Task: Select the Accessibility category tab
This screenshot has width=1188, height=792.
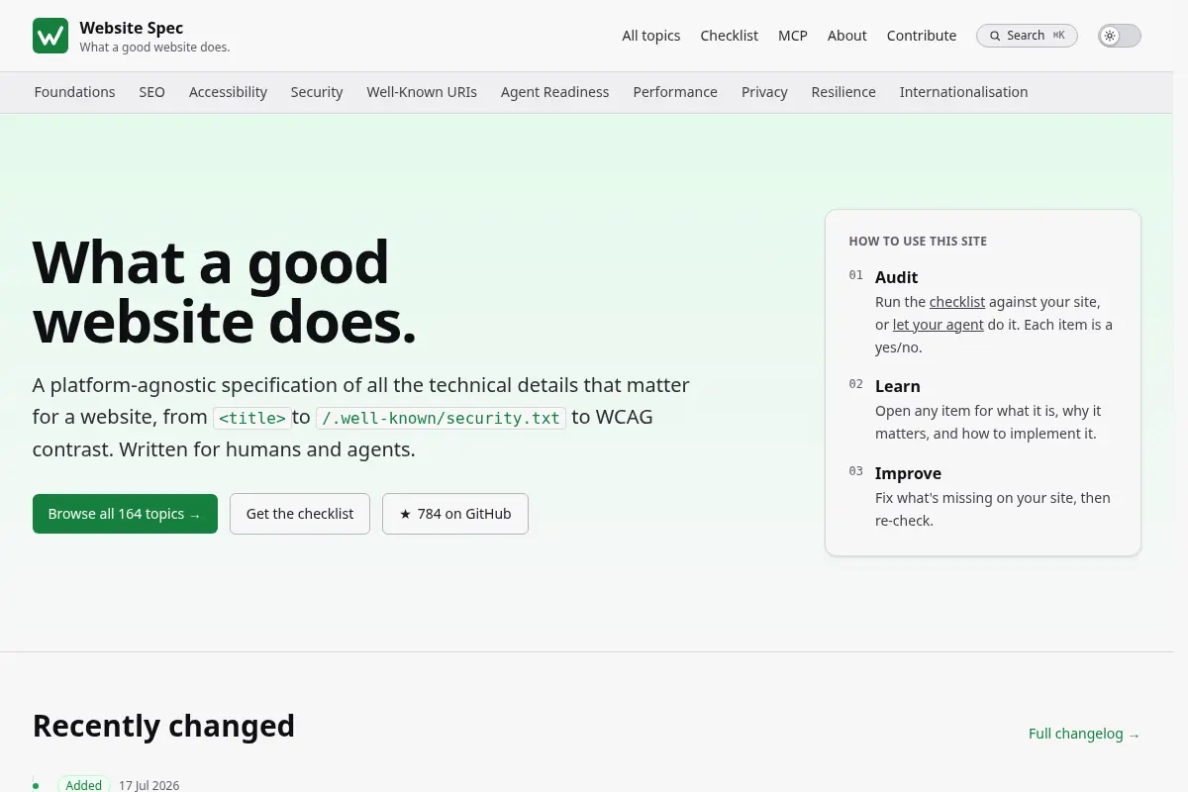Action: [x=228, y=92]
